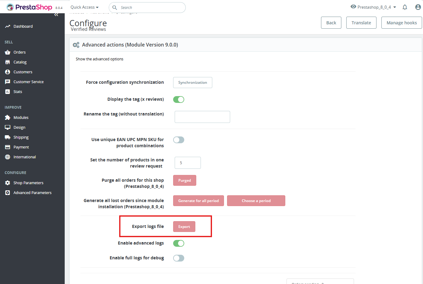Open the user profile avatar icon

pos(418,7)
